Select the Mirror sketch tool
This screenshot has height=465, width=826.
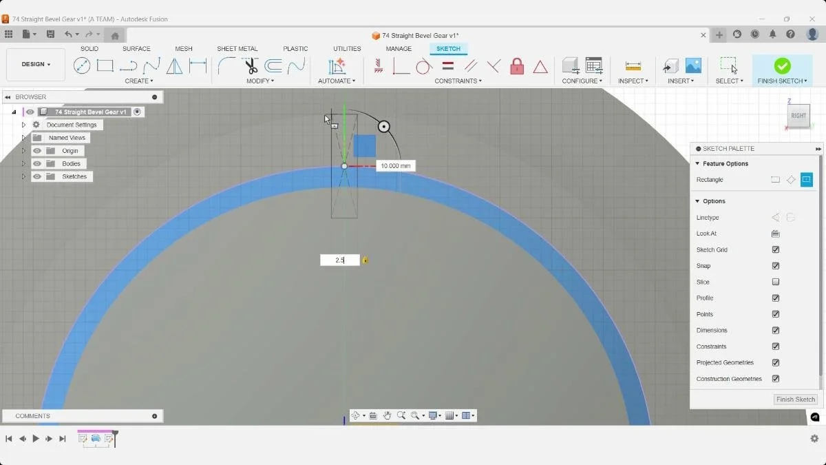(175, 66)
